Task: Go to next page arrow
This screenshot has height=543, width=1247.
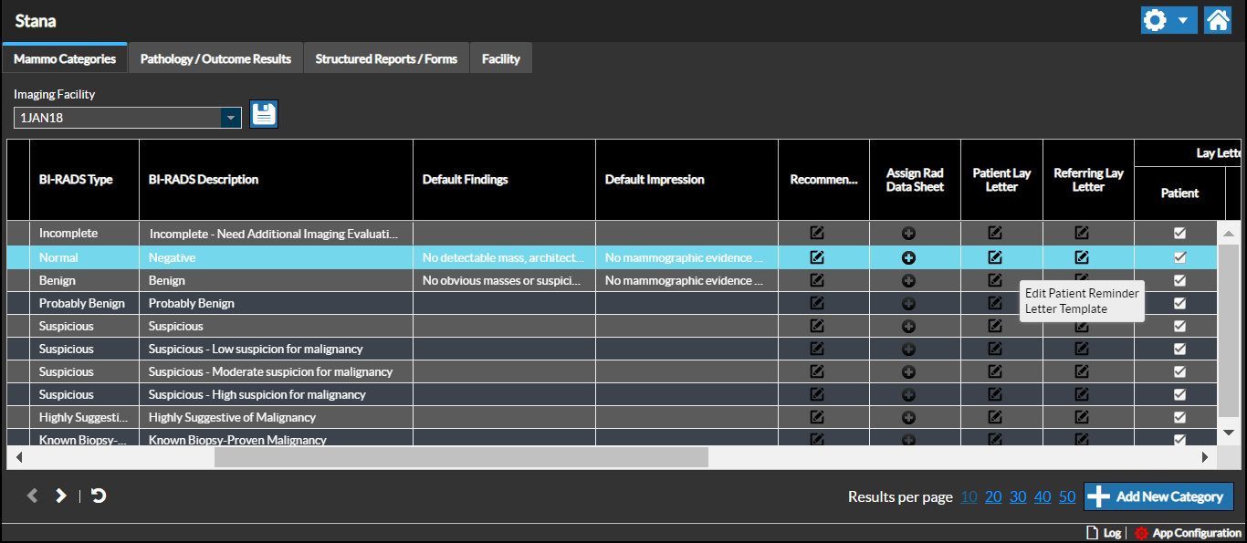Action: (61, 496)
